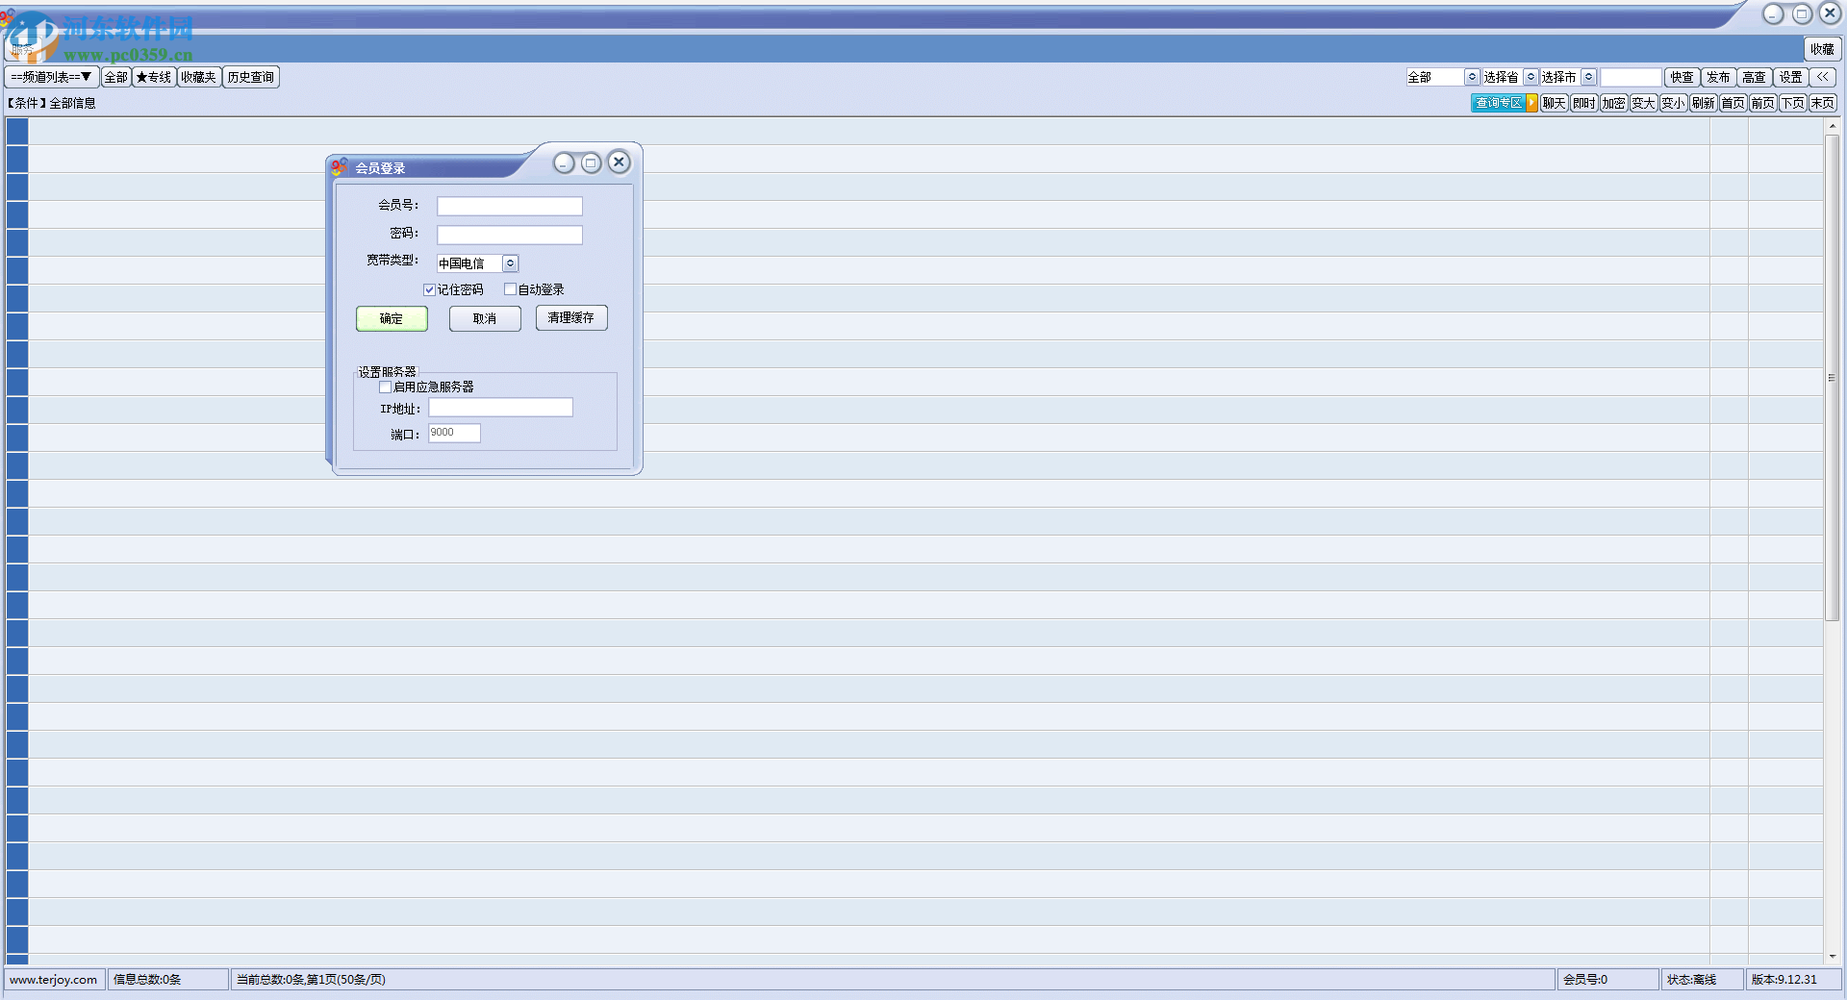
Task: Minimize the main application window
Action: pos(1773,14)
